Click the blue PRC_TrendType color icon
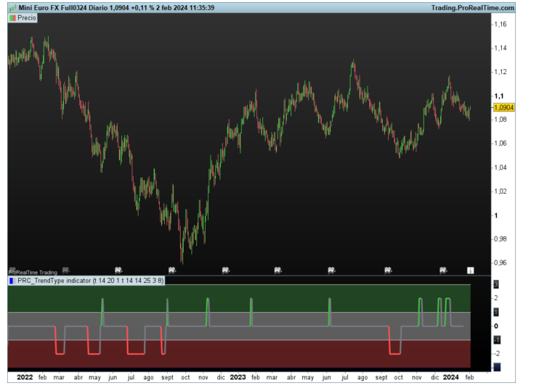The image size is (547, 391). (12, 281)
